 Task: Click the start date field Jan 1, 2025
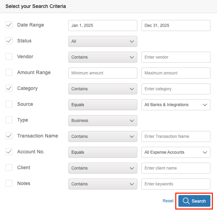(x=102, y=26)
